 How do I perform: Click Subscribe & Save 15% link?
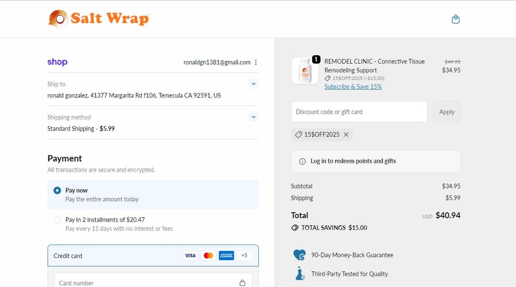coord(353,87)
